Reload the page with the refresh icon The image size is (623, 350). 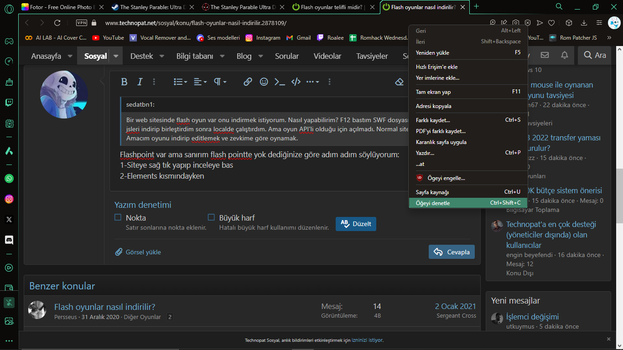click(57, 23)
